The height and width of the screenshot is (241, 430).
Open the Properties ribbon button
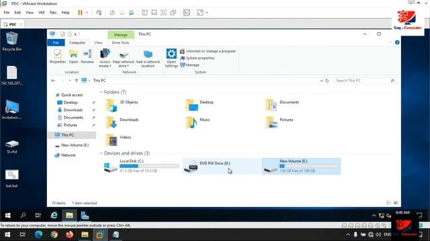[x=58, y=56]
